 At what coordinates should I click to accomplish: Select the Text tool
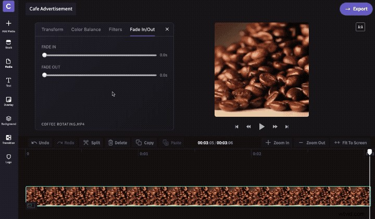pos(9,82)
